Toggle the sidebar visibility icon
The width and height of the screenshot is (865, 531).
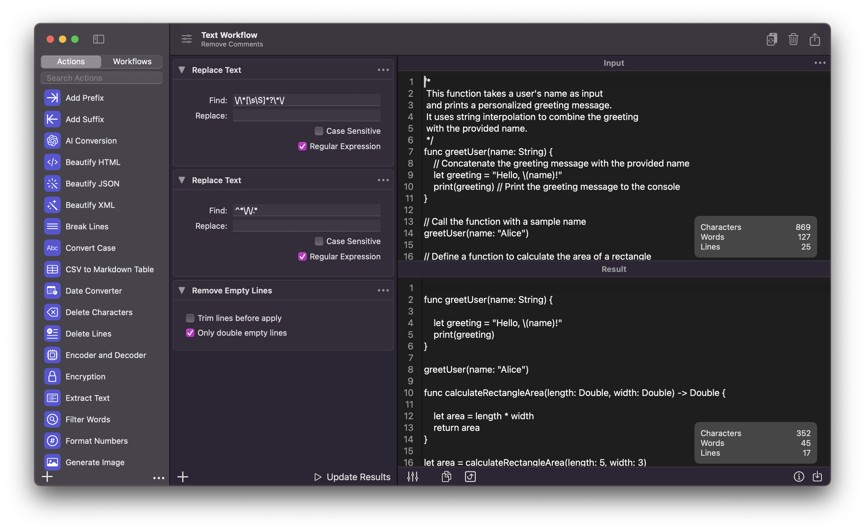click(x=99, y=39)
